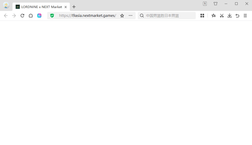252x145 pixels.
Task: Focus the search field with Chinese text
Action: (169, 16)
